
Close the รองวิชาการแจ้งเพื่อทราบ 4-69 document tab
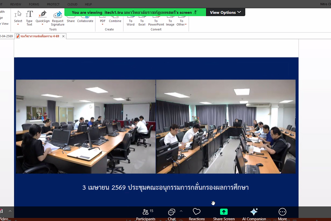point(63,36)
